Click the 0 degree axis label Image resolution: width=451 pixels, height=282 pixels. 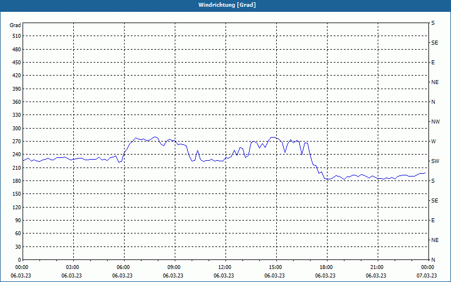tap(20, 259)
